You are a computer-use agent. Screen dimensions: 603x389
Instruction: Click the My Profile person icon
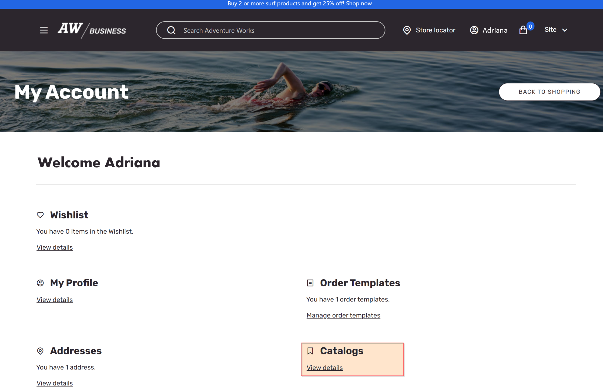tap(41, 282)
